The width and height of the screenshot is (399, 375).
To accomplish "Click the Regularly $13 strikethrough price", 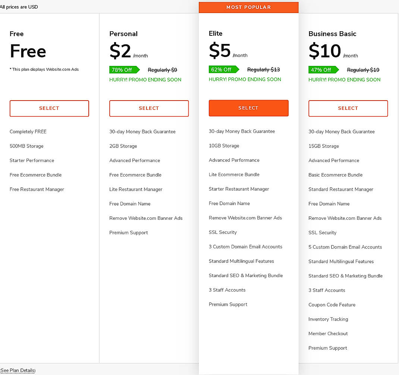I will pos(263,70).
